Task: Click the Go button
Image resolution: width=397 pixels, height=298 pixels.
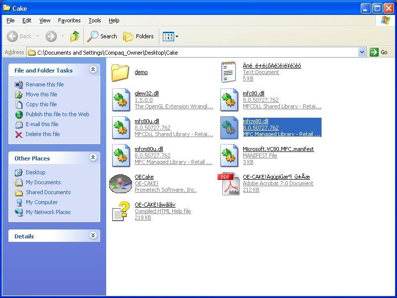Action: (x=379, y=53)
